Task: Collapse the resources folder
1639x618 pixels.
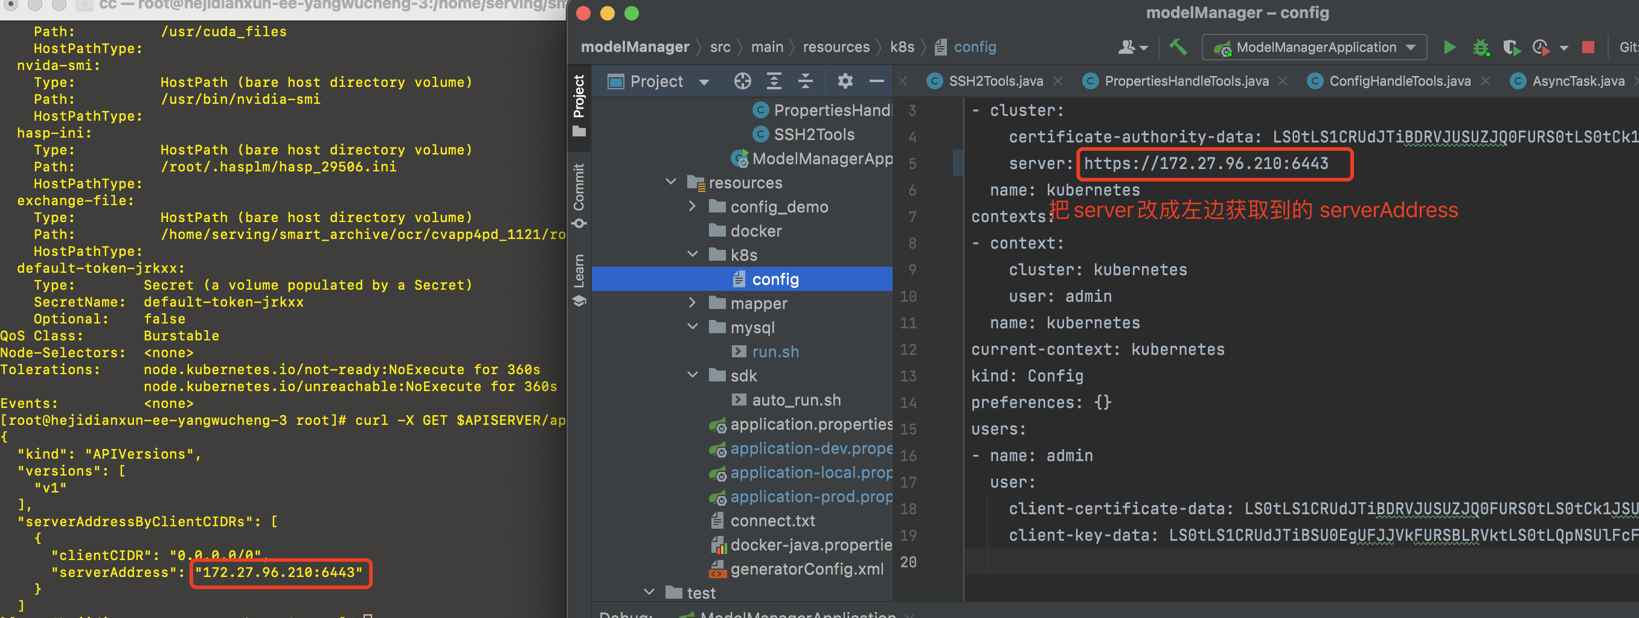Action: pyautogui.click(x=670, y=182)
